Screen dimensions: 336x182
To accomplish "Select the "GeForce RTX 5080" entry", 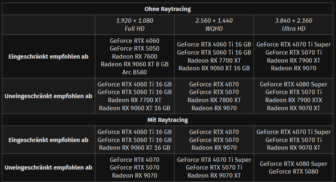I will pos(293,171).
